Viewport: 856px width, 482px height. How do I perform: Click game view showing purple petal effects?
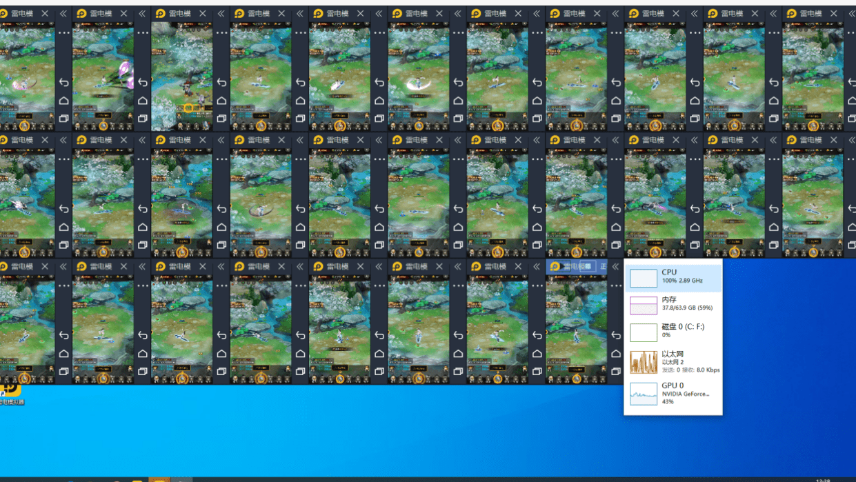[x=103, y=76]
